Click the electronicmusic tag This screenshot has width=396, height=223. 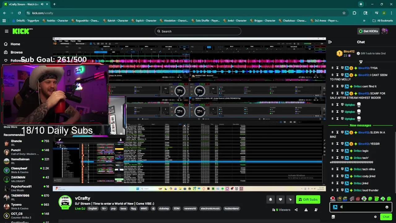pos(210,208)
